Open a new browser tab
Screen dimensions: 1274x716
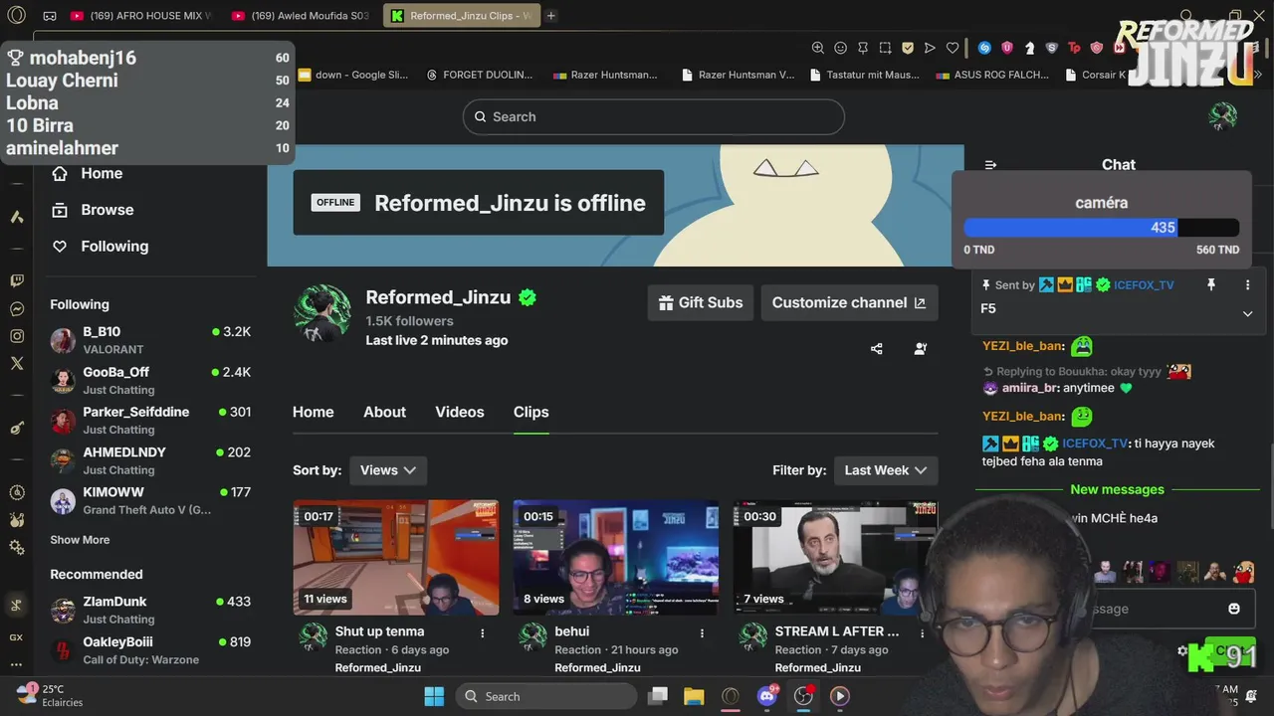[x=550, y=16]
